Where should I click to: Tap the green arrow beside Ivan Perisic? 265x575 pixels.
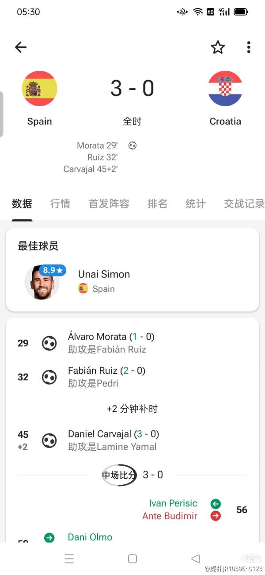tap(215, 503)
